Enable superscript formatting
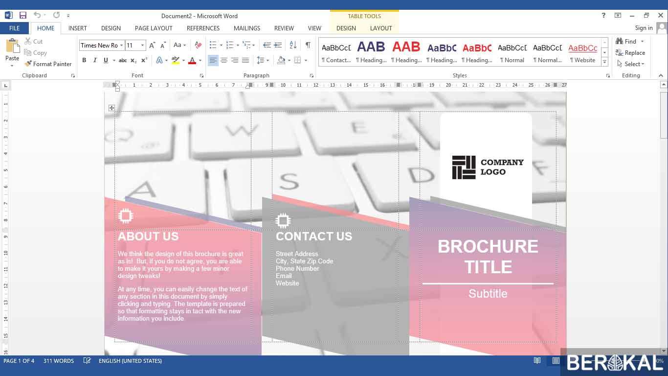The height and width of the screenshot is (376, 668). (x=144, y=60)
